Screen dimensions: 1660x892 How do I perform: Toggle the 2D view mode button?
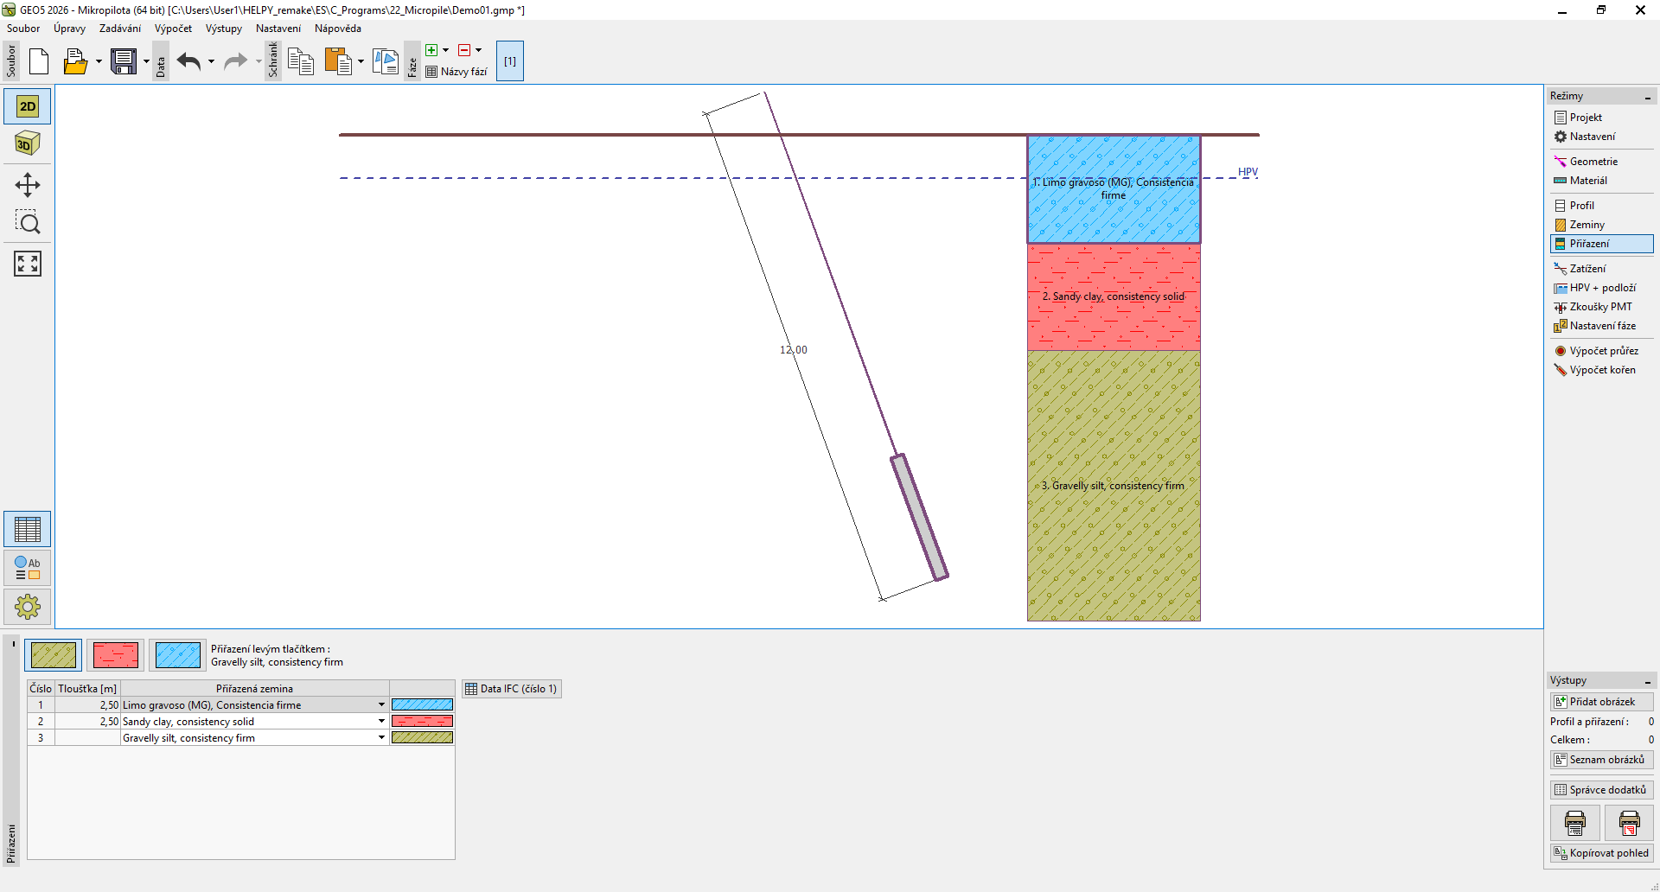(x=28, y=106)
